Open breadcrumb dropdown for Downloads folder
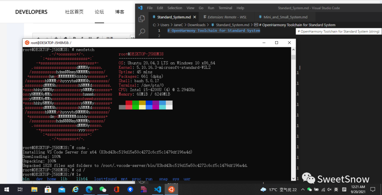The width and height of the screenshot is (382, 195). (196, 25)
